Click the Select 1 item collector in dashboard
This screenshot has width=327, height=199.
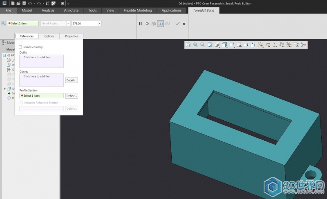coord(23,23)
